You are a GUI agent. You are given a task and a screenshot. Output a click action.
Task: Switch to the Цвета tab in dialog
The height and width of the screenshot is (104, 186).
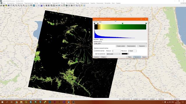coord(101,40)
